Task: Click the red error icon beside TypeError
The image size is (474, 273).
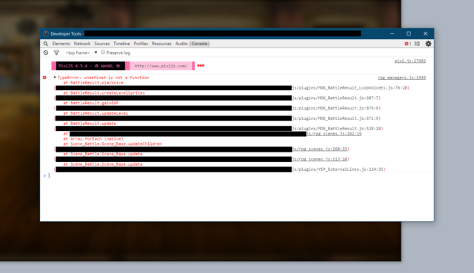Action: (44, 78)
